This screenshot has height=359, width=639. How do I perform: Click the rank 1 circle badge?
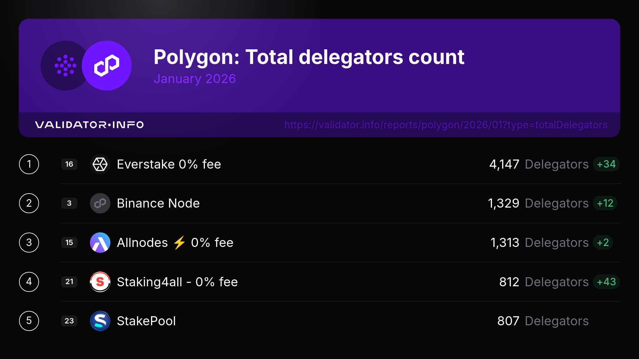(x=29, y=164)
